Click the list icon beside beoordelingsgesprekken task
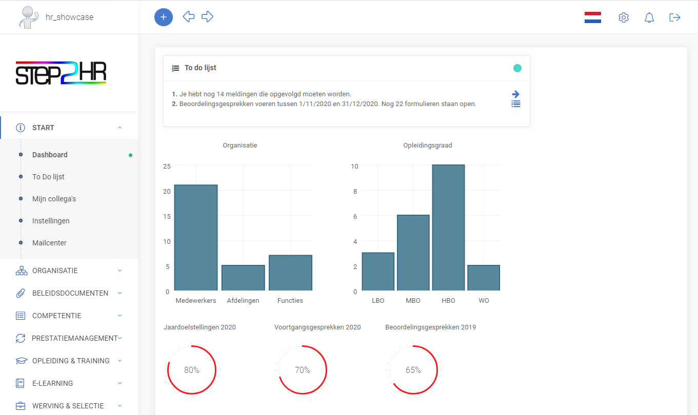 (515, 103)
